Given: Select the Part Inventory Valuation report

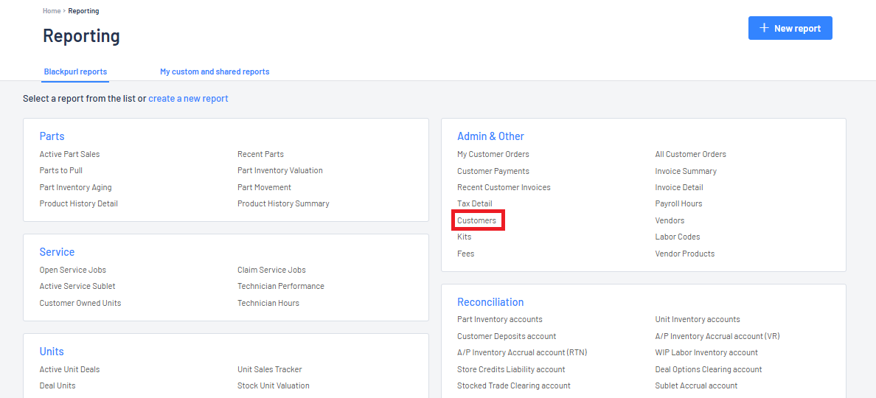Looking at the screenshot, I should pos(280,170).
